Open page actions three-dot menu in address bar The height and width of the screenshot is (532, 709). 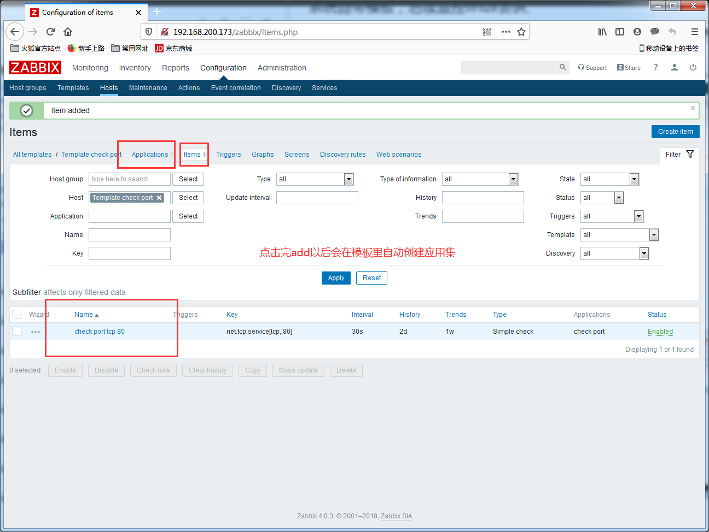[506, 32]
